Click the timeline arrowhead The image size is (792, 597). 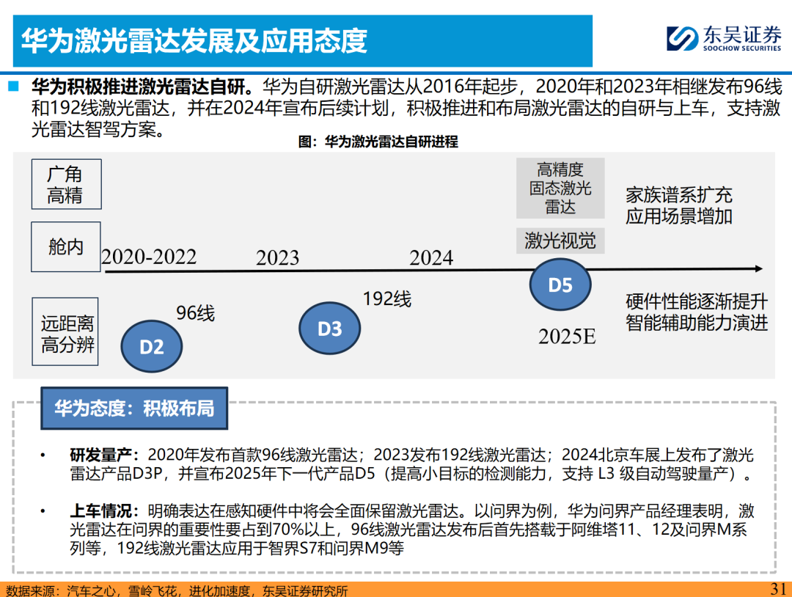758,268
